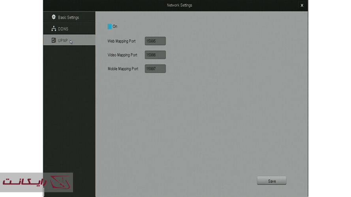The height and width of the screenshot is (197, 351).
Task: Toggle the blue UPNP On checkbox
Action: coord(110,27)
